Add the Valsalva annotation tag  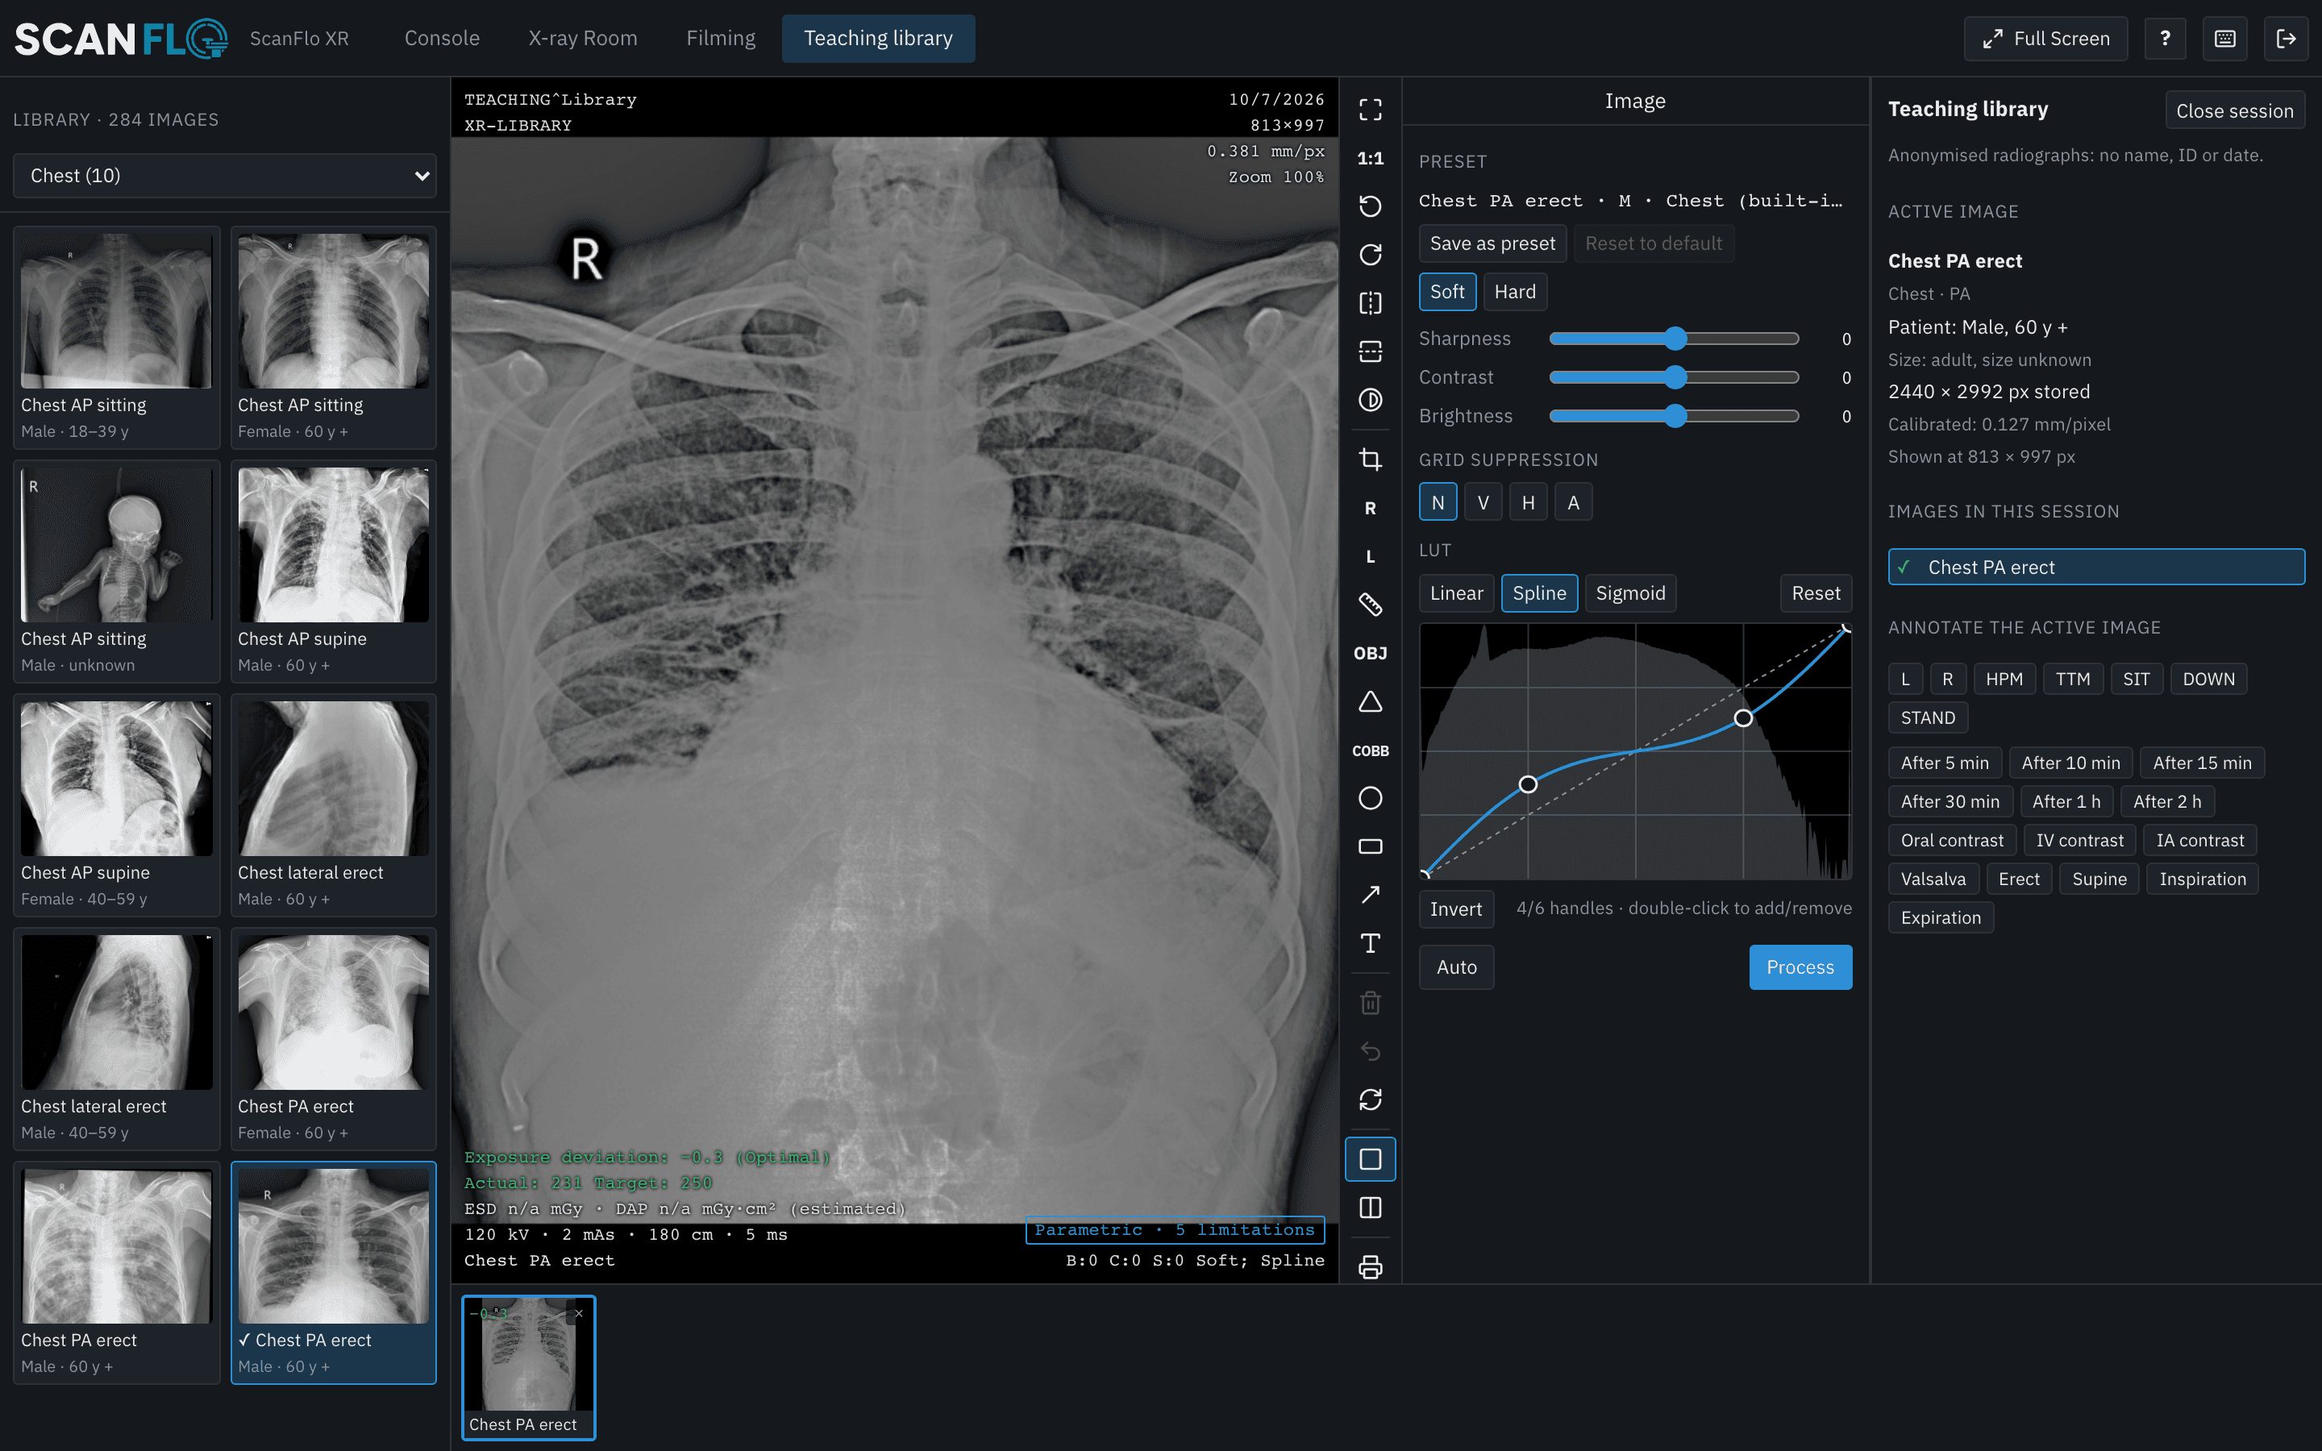pyautogui.click(x=1933, y=879)
